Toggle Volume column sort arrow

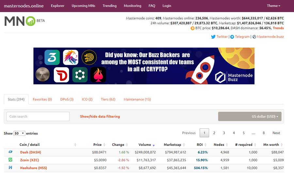pos(154,145)
